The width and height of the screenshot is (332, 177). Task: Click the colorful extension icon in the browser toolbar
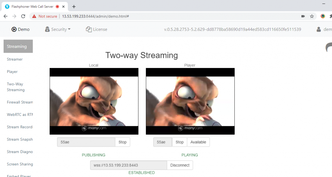(x=323, y=16)
